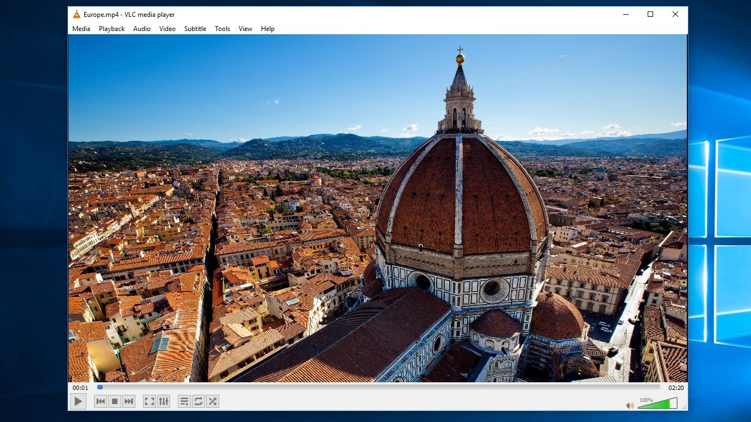Expand the Subtitle menu

click(195, 29)
